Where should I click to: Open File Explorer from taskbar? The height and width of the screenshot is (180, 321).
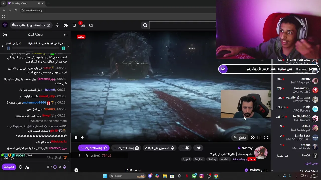tap(165, 176)
